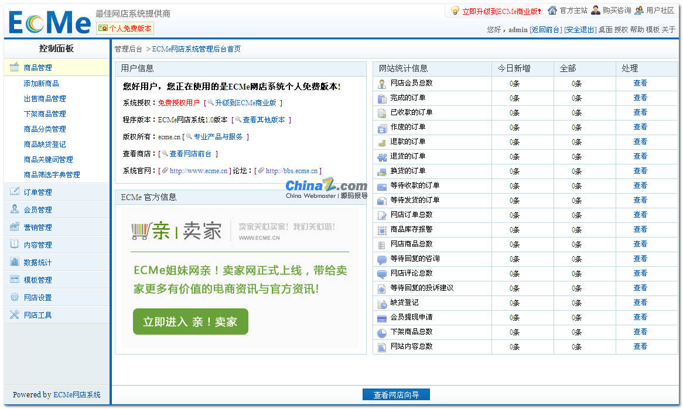Expand the 数据统计 menu section
Viewport: 683px width, 409px height.
pyautogui.click(x=57, y=262)
